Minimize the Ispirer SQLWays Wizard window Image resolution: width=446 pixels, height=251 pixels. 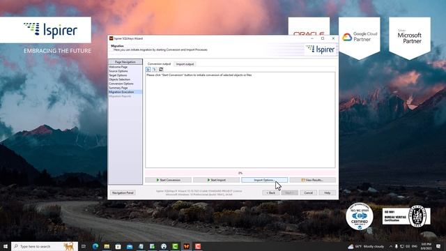(312, 38)
